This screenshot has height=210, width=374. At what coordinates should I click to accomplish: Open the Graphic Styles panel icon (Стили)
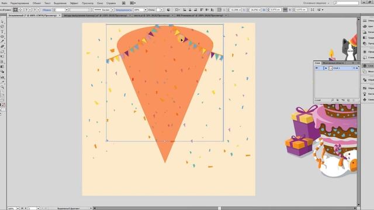pyautogui.click(x=365, y=57)
